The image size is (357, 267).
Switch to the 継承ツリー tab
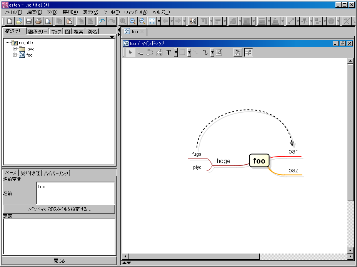[38, 32]
